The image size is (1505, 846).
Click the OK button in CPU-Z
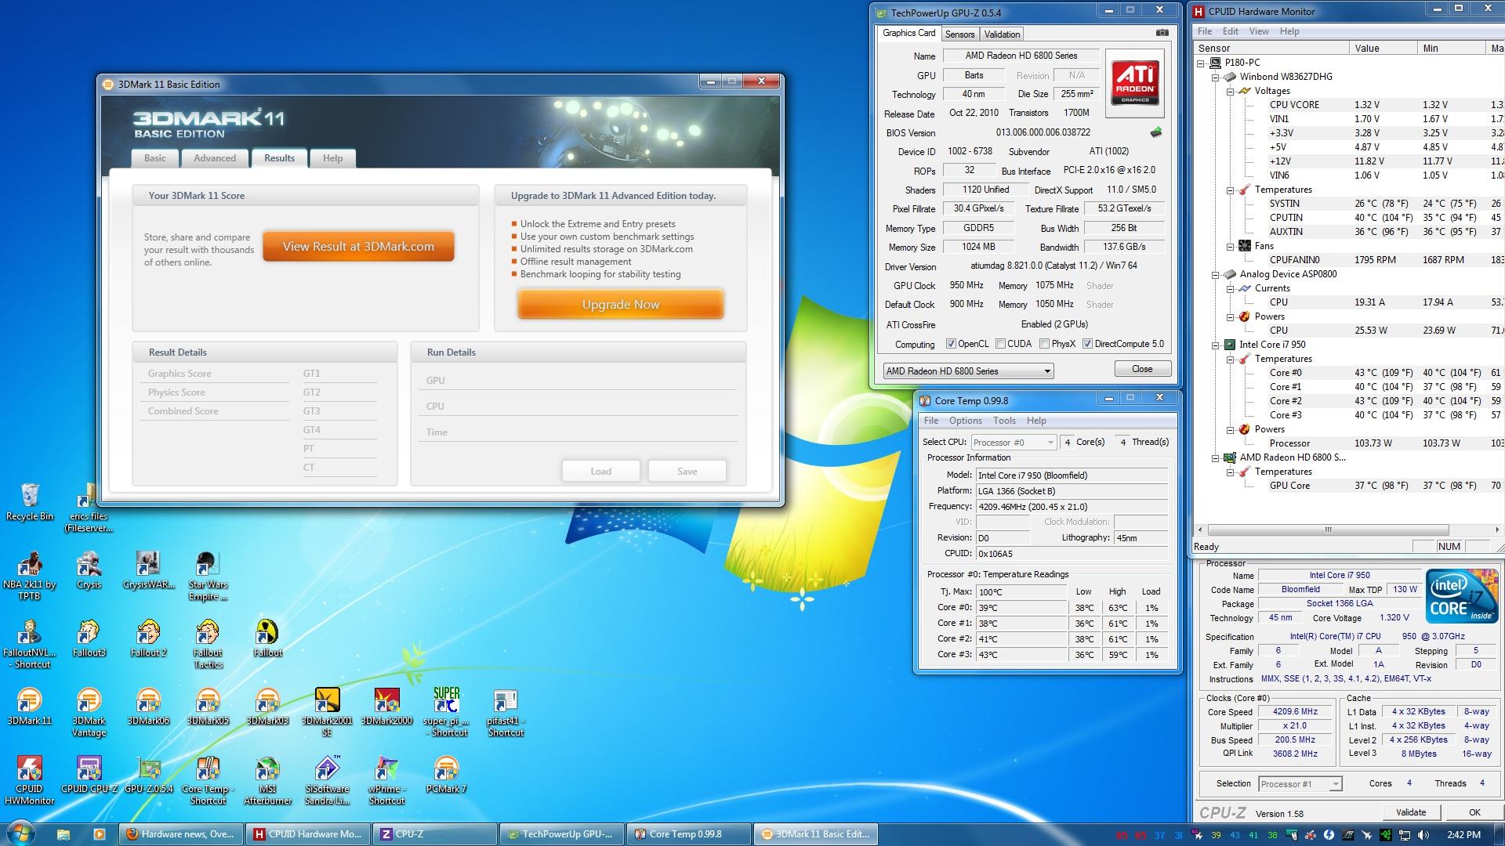point(1474,812)
